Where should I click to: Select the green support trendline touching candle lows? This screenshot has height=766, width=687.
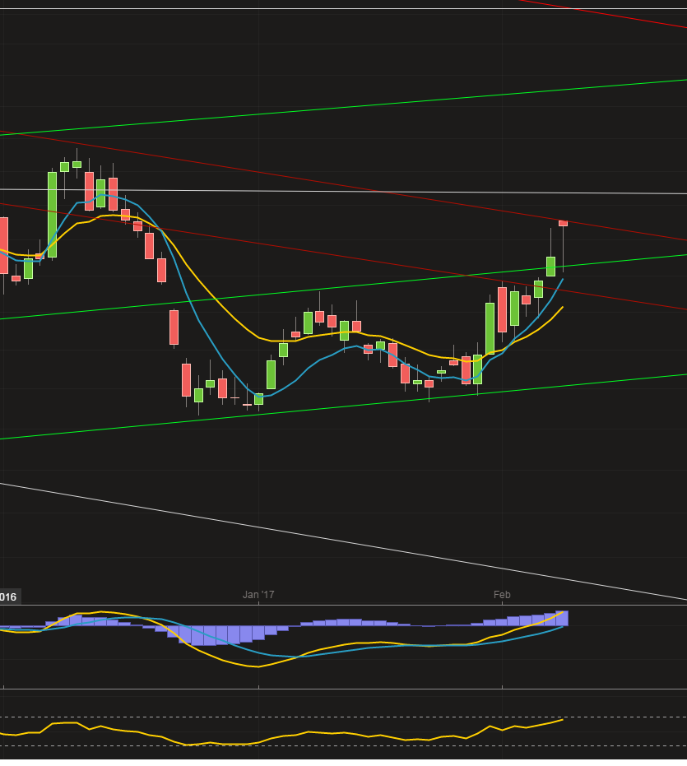click(x=342, y=406)
